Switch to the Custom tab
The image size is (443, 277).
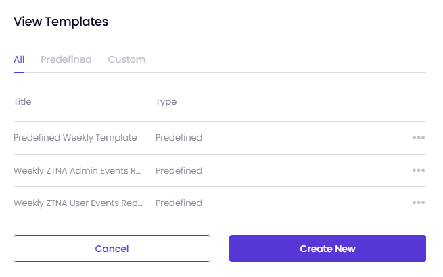tap(126, 59)
